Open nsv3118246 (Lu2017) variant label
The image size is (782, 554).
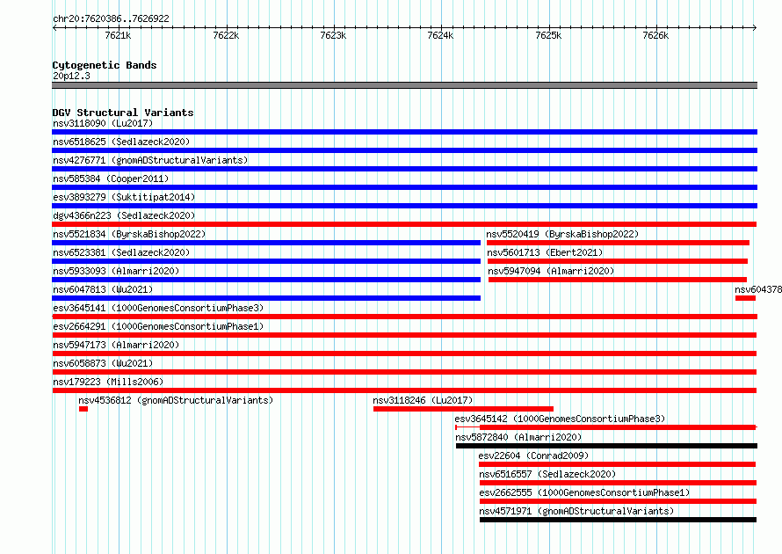click(x=423, y=400)
